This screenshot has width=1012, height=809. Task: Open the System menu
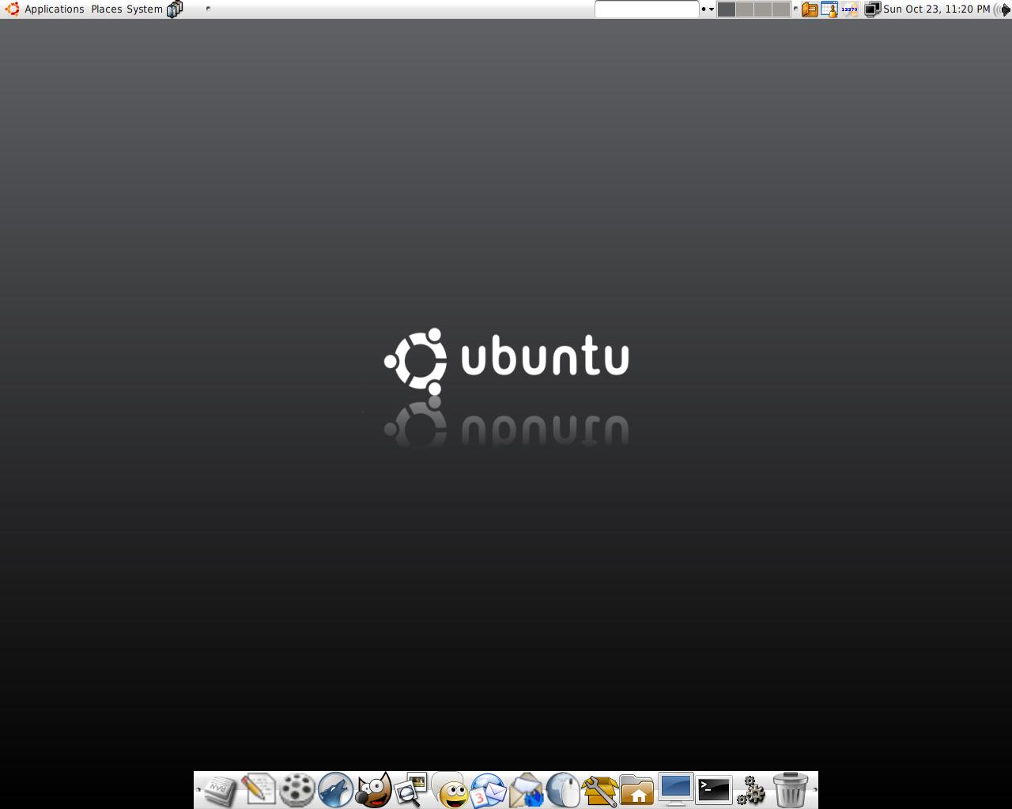tap(145, 9)
